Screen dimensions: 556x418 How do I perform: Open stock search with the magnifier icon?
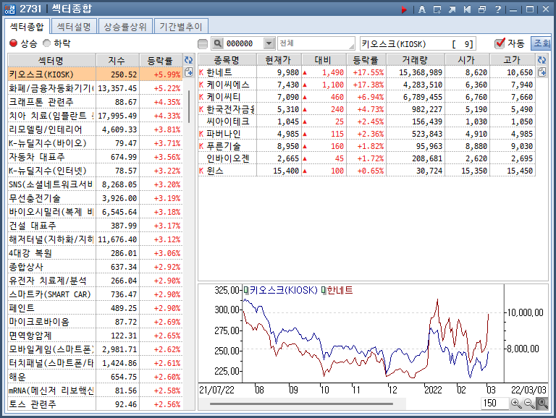218,43
